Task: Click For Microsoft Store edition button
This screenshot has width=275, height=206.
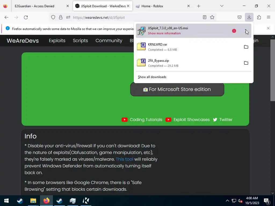Action: pyautogui.click(x=177, y=89)
